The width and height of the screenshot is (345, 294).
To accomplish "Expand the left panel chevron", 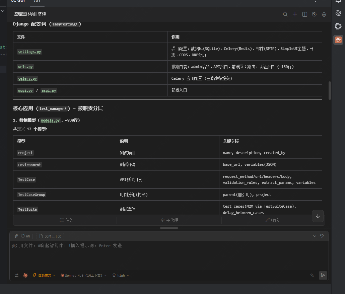I will 3,11.
